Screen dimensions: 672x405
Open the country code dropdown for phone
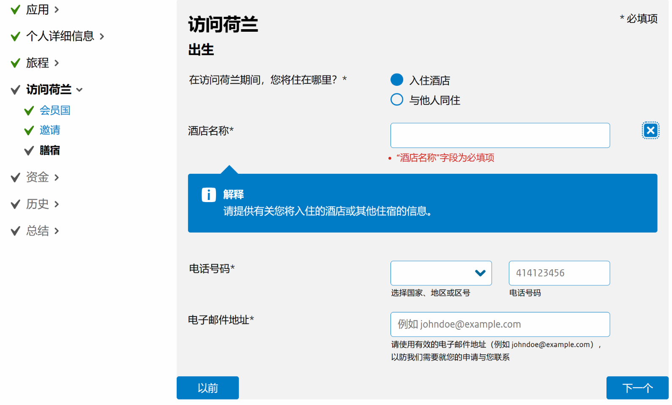tap(441, 273)
